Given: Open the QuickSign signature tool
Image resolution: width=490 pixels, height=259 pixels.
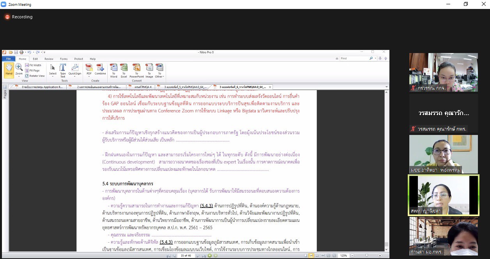Looking at the screenshot, I should 75,70.
